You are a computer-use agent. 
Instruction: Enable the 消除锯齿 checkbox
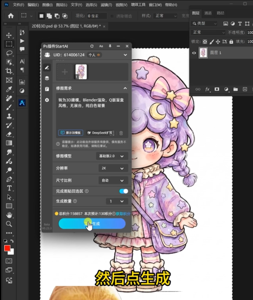(112, 16)
